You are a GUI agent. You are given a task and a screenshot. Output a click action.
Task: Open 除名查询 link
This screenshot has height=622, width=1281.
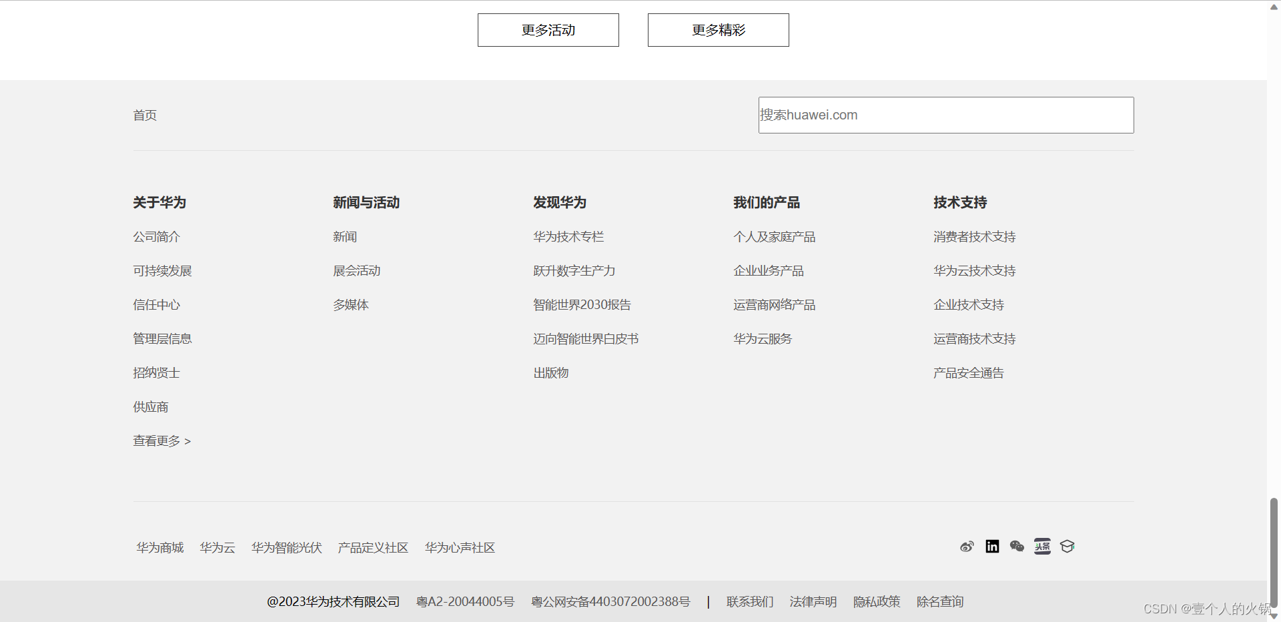tap(940, 602)
